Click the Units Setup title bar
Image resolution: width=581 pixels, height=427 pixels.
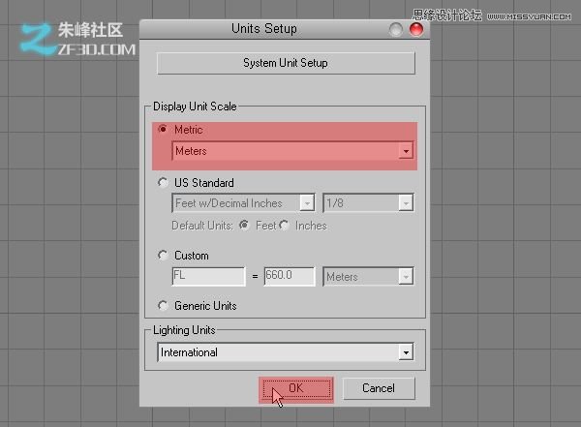tap(264, 29)
